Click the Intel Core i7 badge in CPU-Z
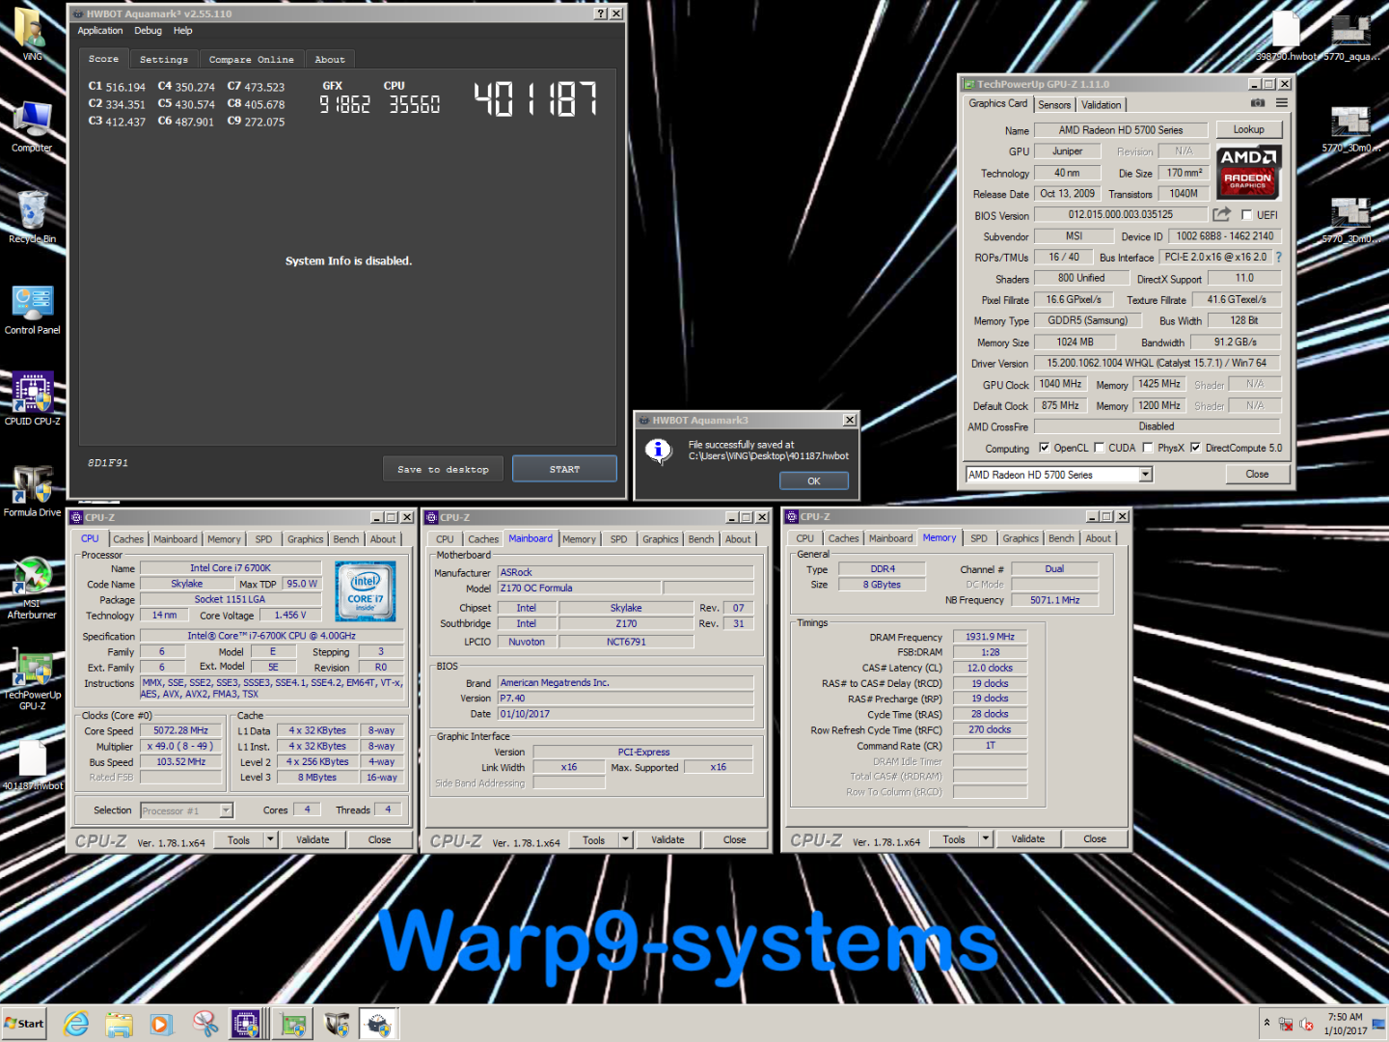The height and width of the screenshot is (1042, 1389). pos(366,591)
